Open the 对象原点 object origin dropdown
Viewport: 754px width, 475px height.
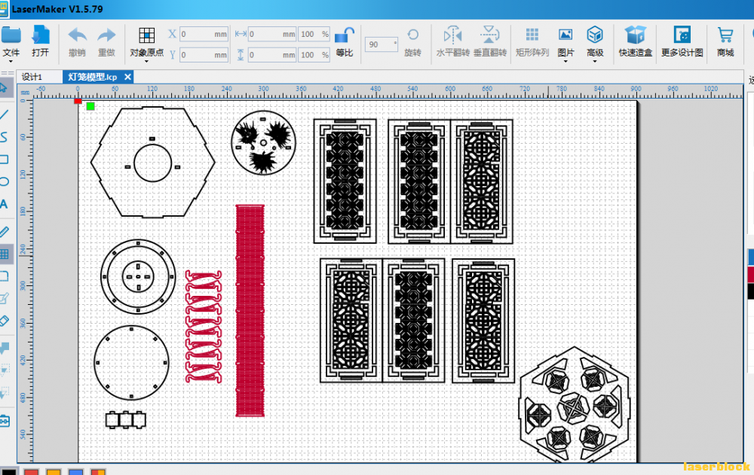(x=147, y=44)
